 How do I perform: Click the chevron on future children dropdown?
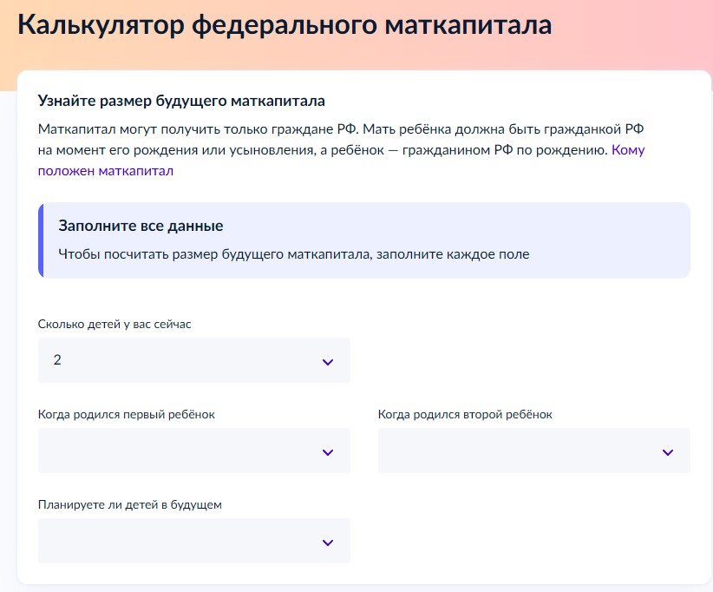[328, 540]
